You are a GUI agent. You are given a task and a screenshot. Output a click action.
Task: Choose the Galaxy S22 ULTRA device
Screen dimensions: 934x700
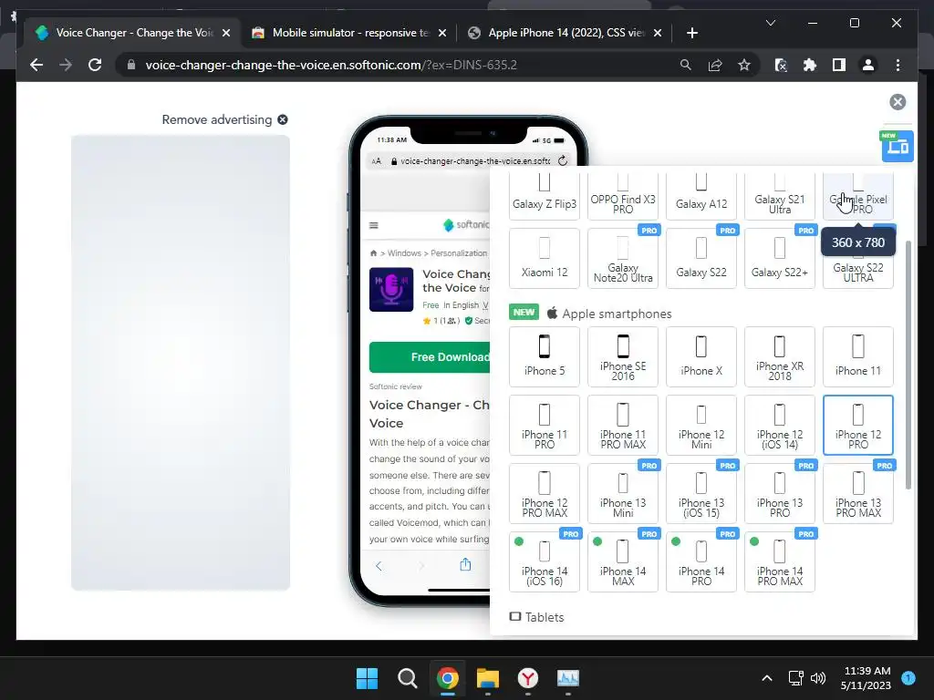[x=857, y=273]
